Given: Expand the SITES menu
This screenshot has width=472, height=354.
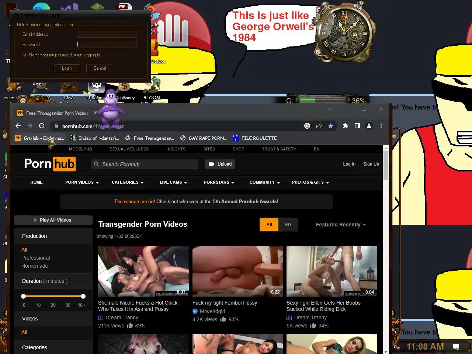Looking at the screenshot, I should (x=209, y=149).
